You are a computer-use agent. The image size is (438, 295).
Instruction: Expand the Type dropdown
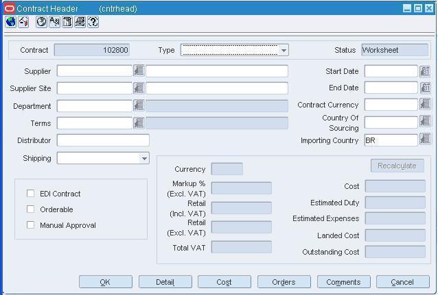[284, 51]
